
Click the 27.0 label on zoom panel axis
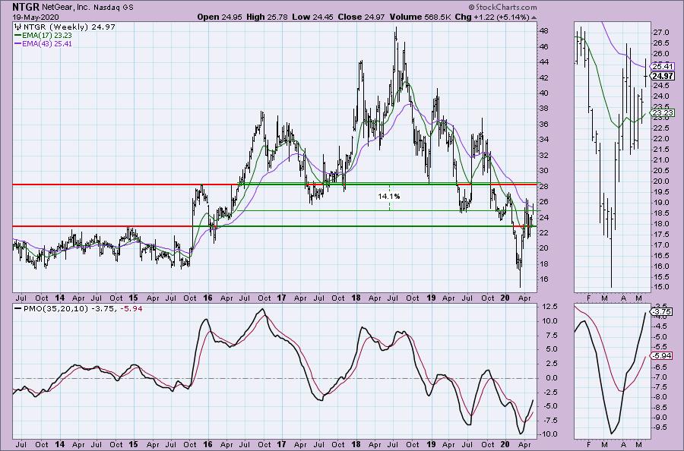coord(661,32)
